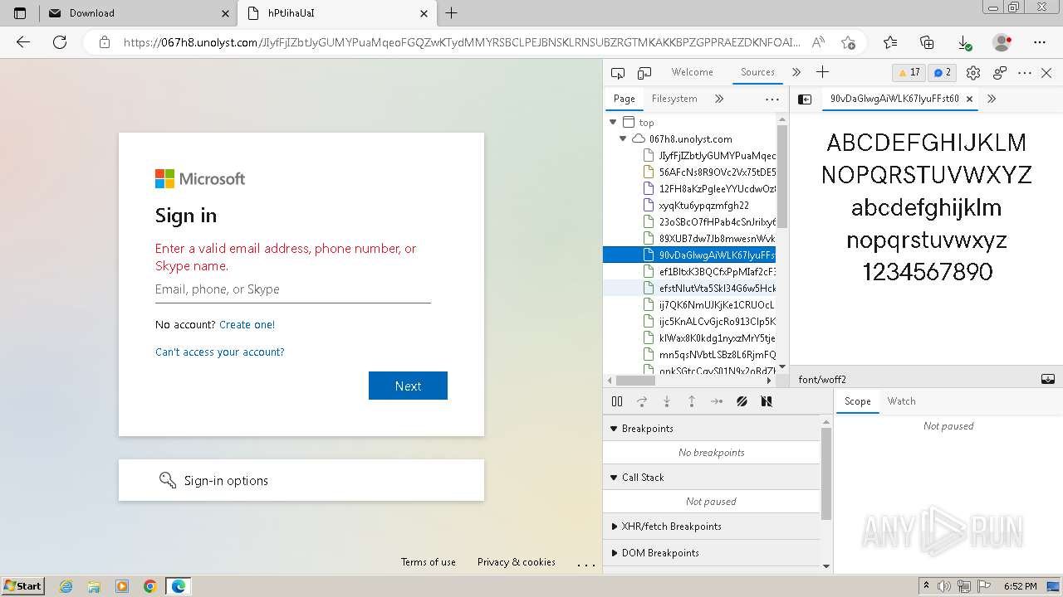Screen dimensions: 1063x597
Task: Click Can't access your account link
Action: point(219,352)
